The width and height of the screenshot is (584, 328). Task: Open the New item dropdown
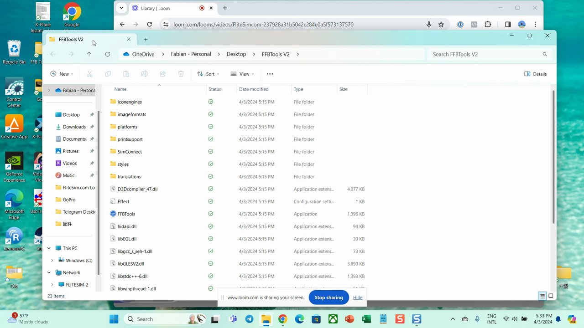pos(62,74)
